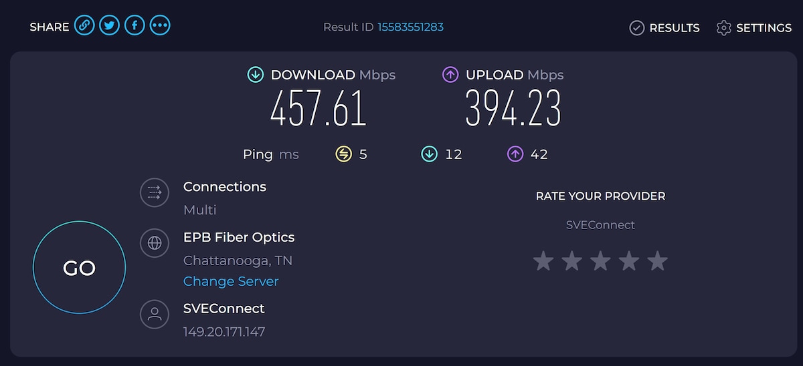The width and height of the screenshot is (803, 366).
Task: Rate provider one star
Action: click(x=543, y=261)
